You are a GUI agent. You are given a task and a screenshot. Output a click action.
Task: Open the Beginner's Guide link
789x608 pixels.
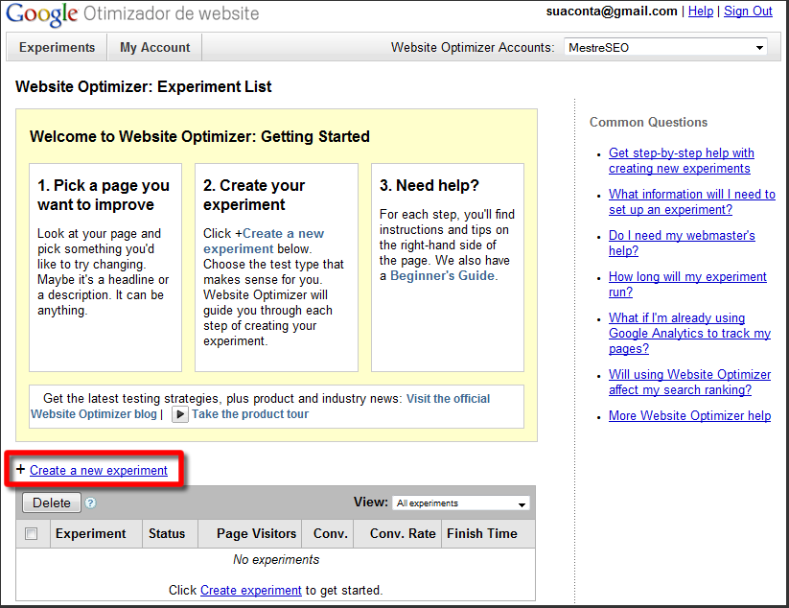442,275
